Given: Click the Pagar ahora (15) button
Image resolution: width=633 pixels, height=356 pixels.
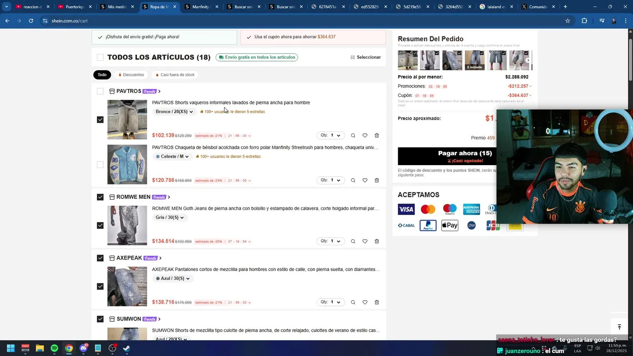Looking at the screenshot, I should click(465, 156).
